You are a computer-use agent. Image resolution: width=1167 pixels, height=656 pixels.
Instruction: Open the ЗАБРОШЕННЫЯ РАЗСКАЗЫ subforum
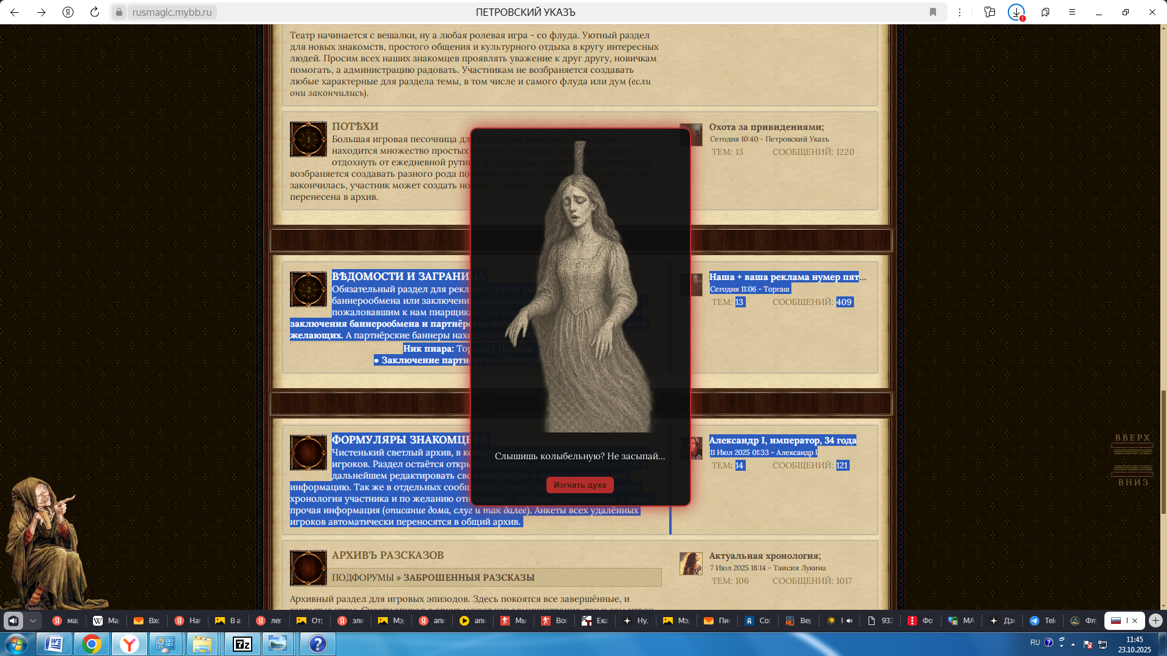tap(469, 578)
